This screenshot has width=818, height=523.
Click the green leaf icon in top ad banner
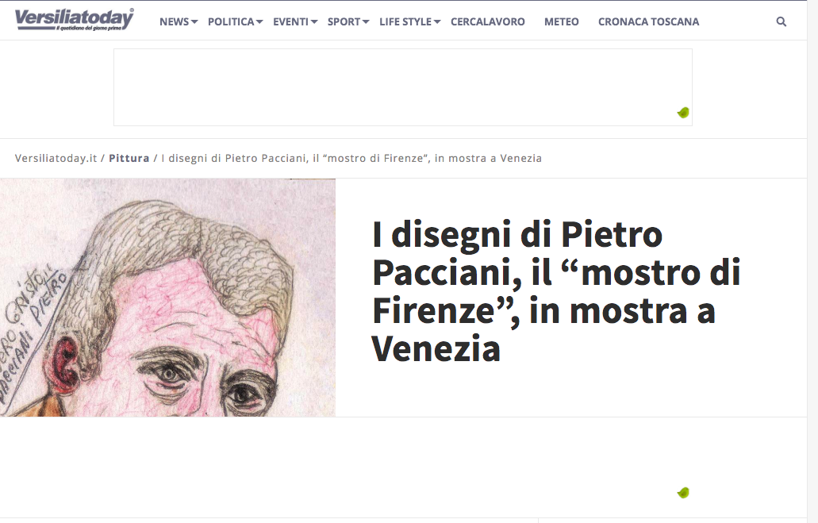[683, 112]
